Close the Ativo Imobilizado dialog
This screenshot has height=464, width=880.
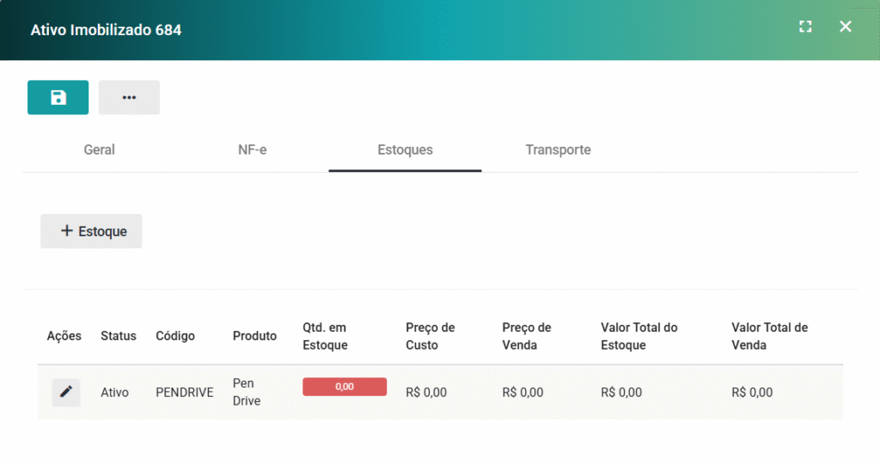(x=846, y=27)
